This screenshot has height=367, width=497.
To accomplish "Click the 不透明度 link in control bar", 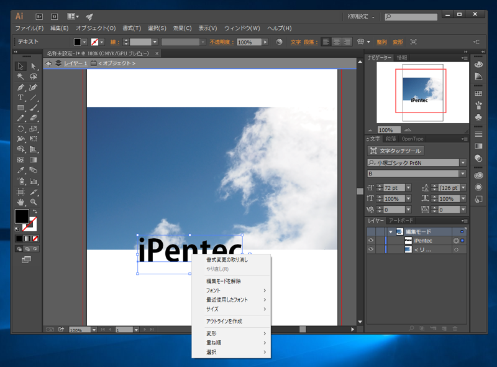I will [222, 42].
